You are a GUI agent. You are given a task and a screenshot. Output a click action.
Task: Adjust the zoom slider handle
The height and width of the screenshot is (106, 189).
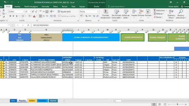(x=177, y=104)
